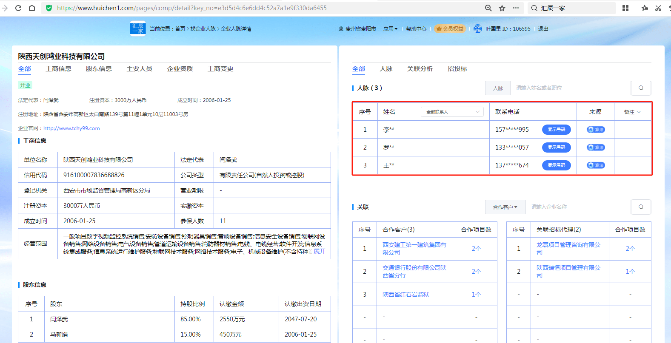Click the credit code 916100007836688826

click(x=94, y=175)
